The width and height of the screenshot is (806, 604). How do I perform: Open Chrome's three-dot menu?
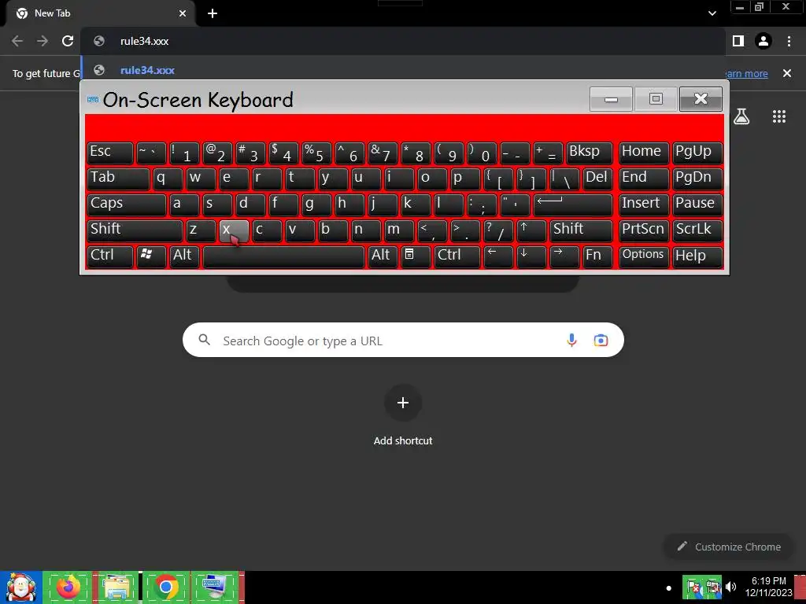coord(789,41)
